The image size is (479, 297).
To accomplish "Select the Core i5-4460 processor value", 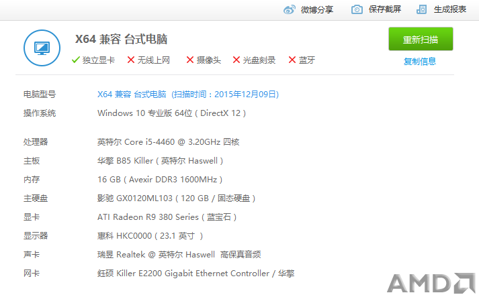I will tap(169, 141).
